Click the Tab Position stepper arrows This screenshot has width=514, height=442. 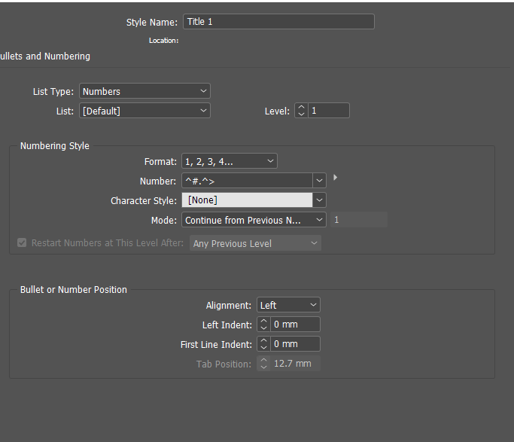click(263, 364)
